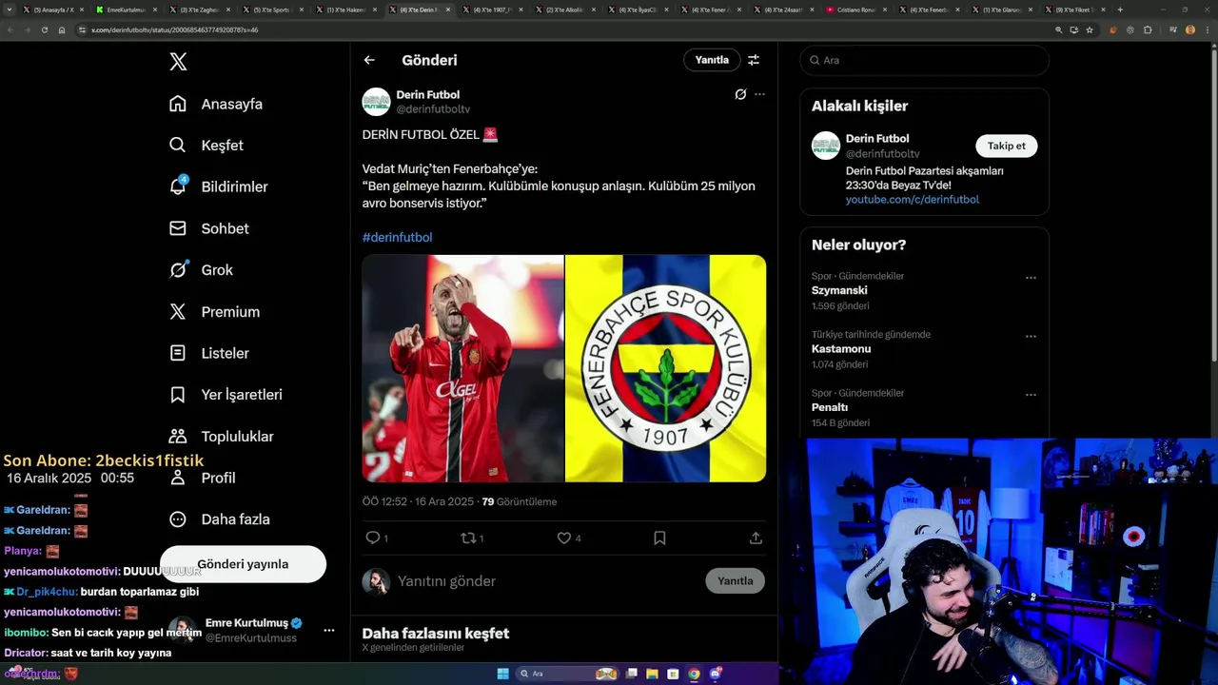
Task: Click the X logo at top of sidebar
Action: 178,62
